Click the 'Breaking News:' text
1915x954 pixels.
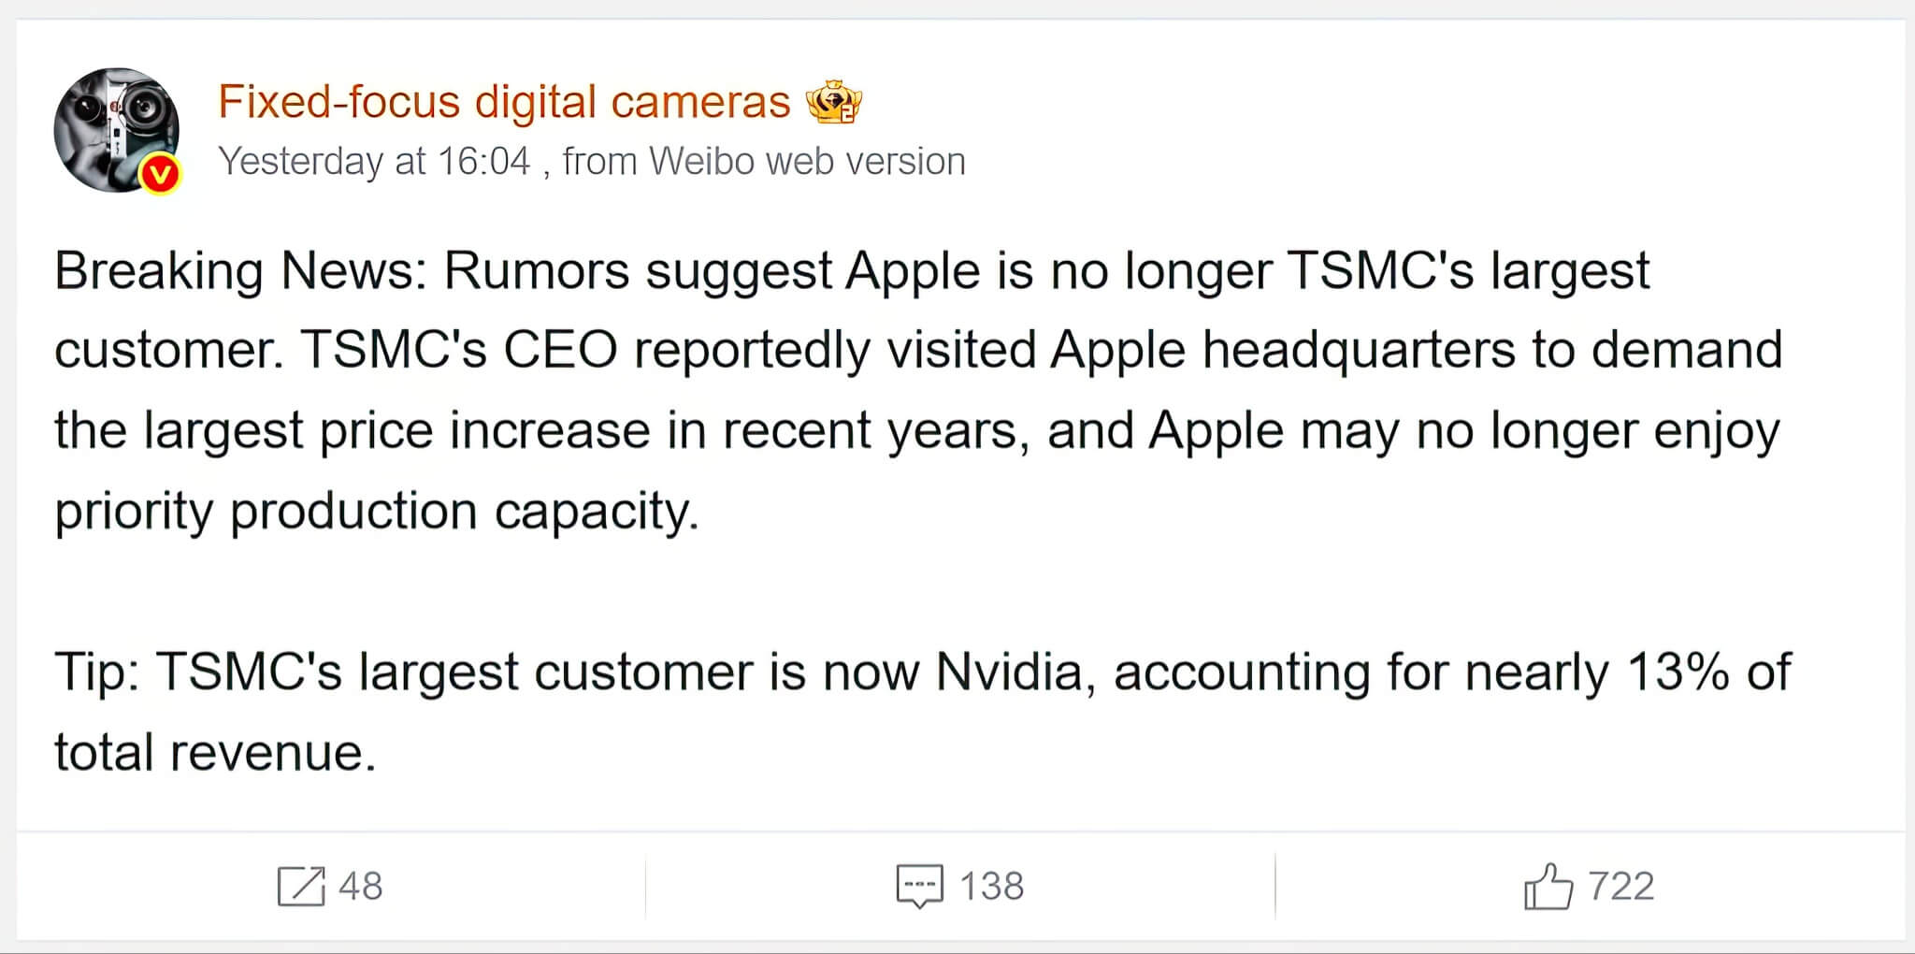[240, 271]
